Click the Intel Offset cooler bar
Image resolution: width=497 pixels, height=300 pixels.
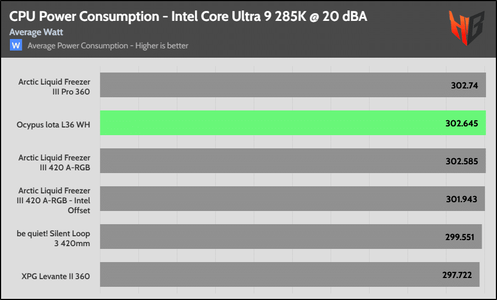coord(292,198)
